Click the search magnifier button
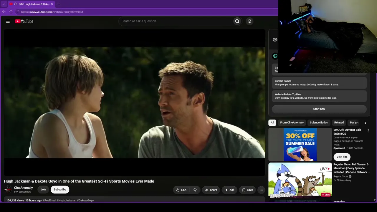The height and width of the screenshot is (212, 377). pos(237,21)
